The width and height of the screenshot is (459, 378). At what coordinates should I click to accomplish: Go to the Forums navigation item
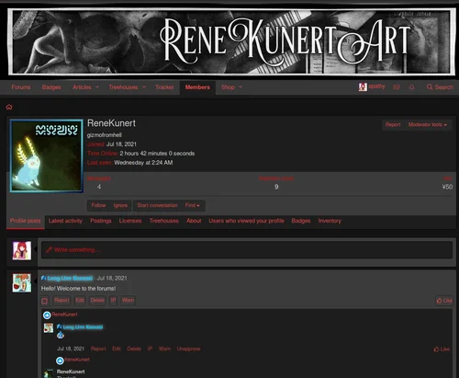click(21, 87)
